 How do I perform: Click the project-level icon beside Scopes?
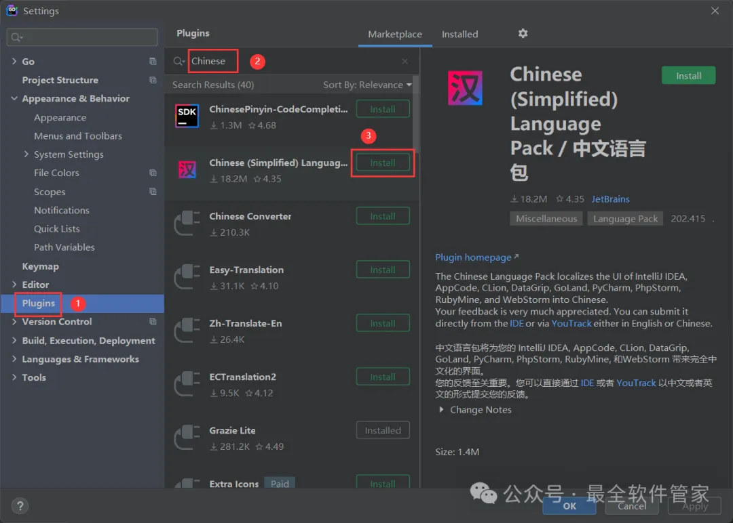click(153, 191)
